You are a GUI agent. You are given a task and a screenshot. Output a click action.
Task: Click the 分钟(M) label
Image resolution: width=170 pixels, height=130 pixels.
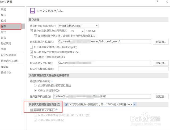point(91,31)
